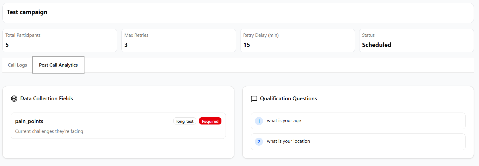The height and width of the screenshot is (166, 479).
Task: Click the red Required badge
Action: click(x=210, y=121)
